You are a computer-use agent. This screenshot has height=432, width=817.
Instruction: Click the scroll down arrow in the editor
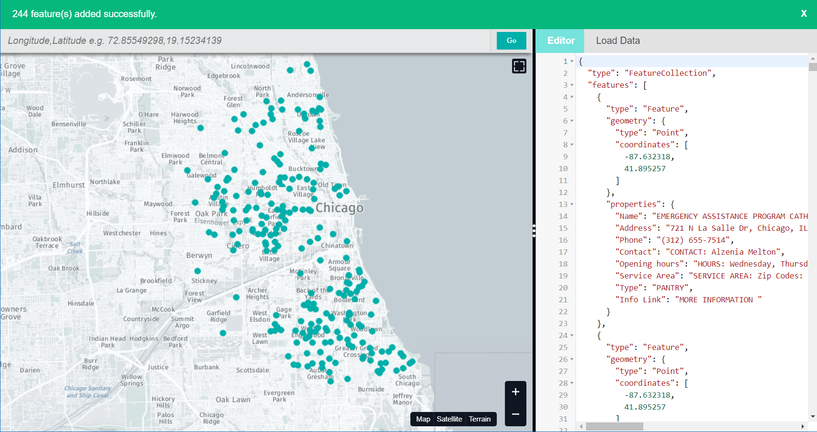pos(813,417)
